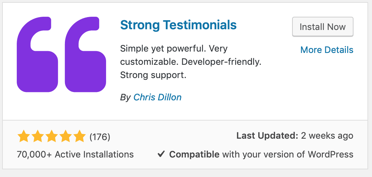Click the bold Compatible word

pyautogui.click(x=194, y=154)
